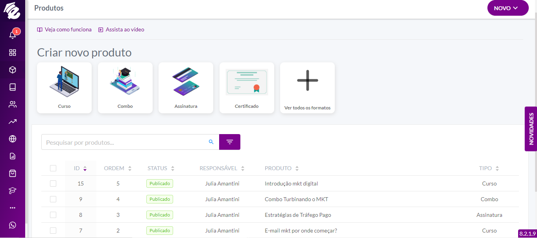Open the users icon in sidebar

click(13, 104)
